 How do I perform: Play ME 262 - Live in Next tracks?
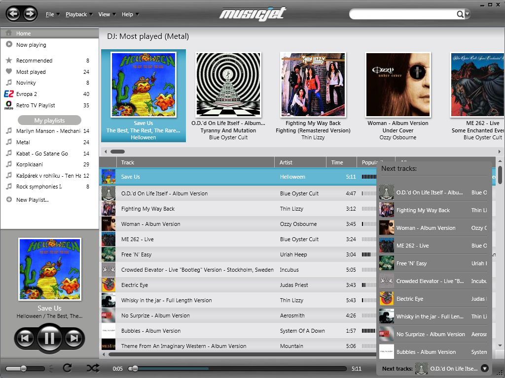click(x=433, y=246)
